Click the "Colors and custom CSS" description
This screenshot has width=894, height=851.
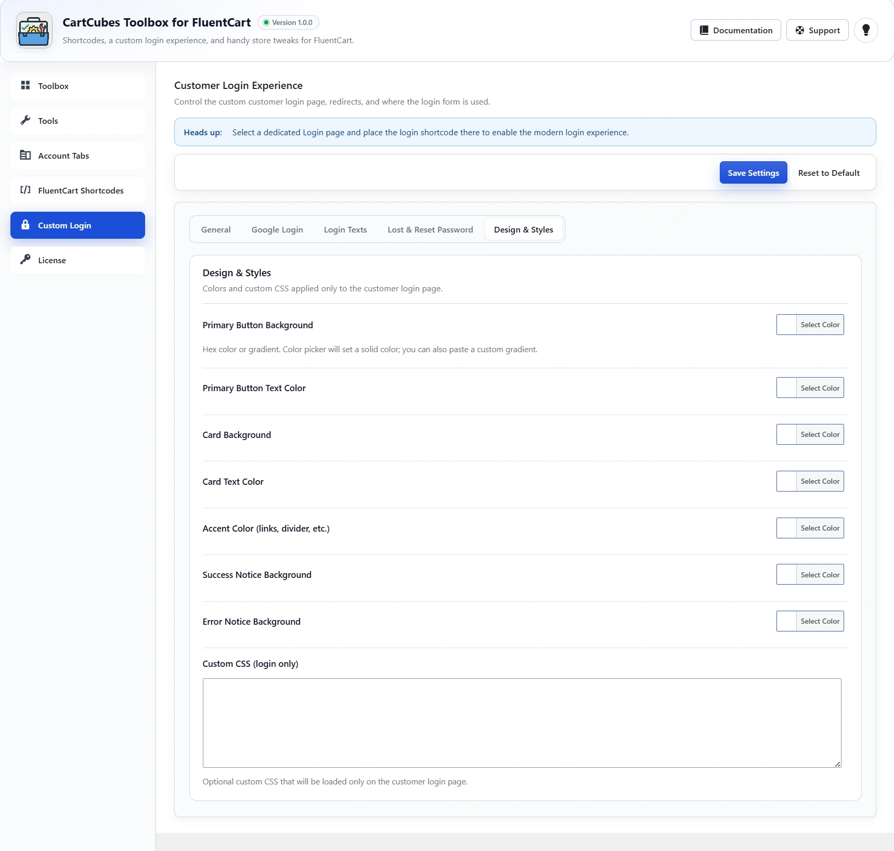pos(322,289)
